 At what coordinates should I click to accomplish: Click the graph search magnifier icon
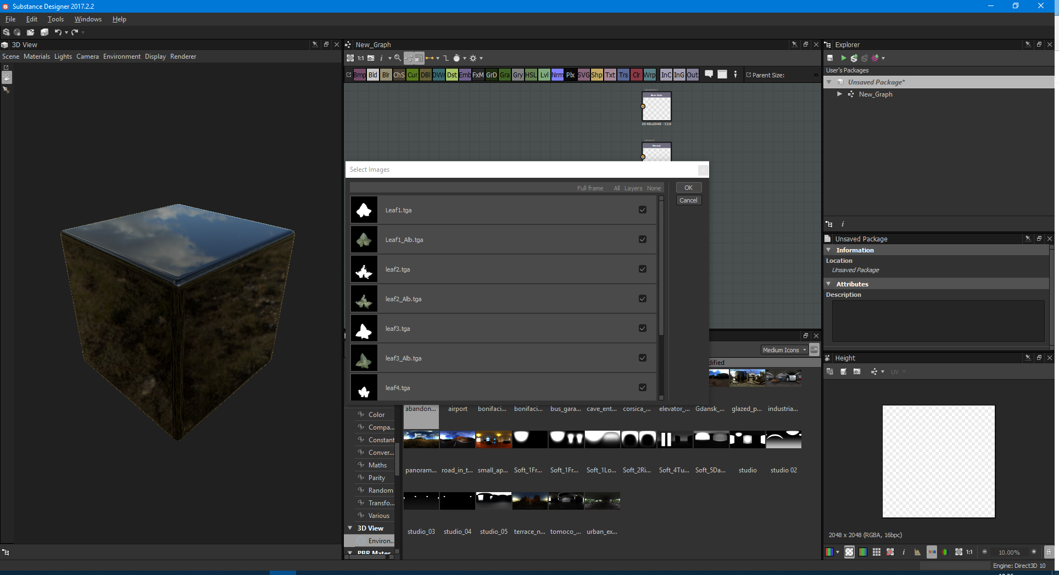point(398,58)
